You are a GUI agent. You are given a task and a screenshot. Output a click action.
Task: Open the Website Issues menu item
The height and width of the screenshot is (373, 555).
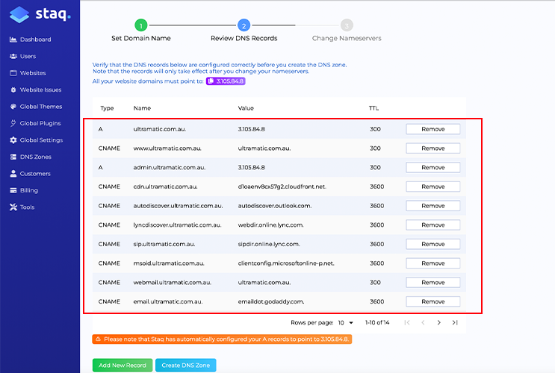[40, 90]
